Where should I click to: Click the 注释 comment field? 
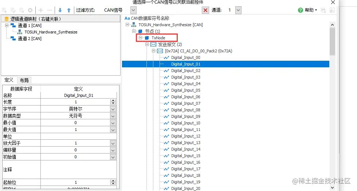(x=79, y=170)
